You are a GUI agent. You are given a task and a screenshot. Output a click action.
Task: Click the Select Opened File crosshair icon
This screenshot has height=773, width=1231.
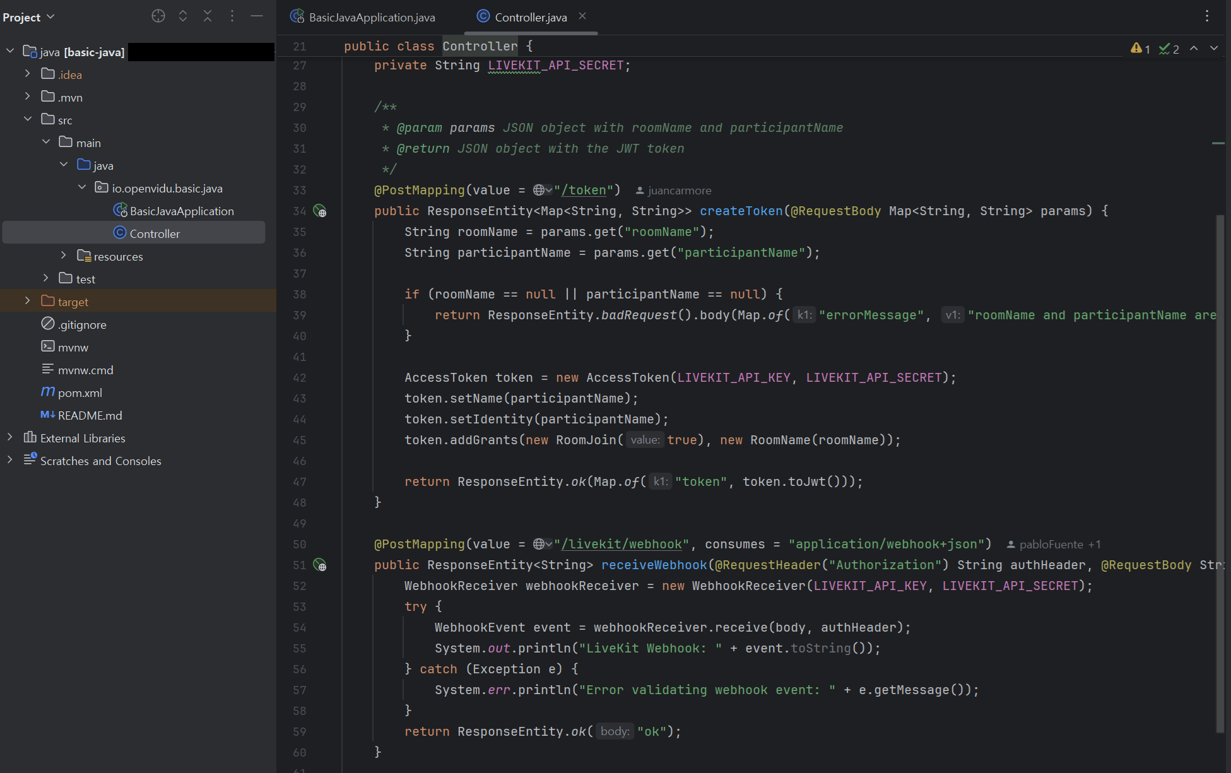158,16
